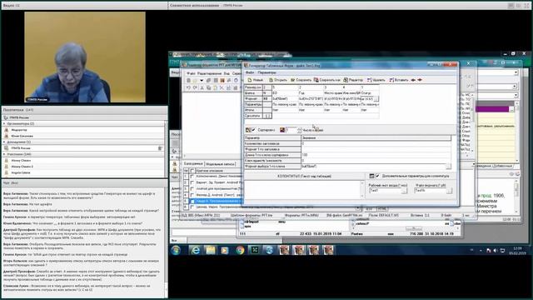Toggle the header checkbox in the records list
Image resolution: width=533 pixels, height=300 pixels.
(192, 170)
